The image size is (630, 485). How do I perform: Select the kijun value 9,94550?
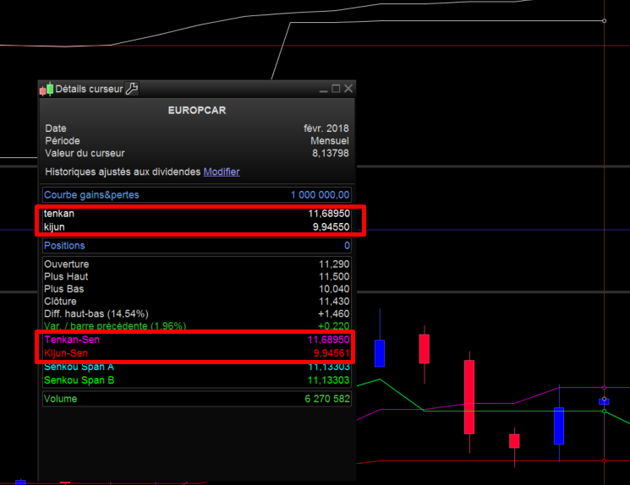point(331,226)
